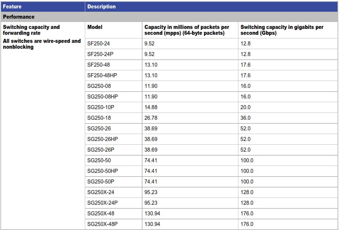Viewport: 339px width, 230px height.
Task: Select model cell SG250-08
Action: [113, 86]
